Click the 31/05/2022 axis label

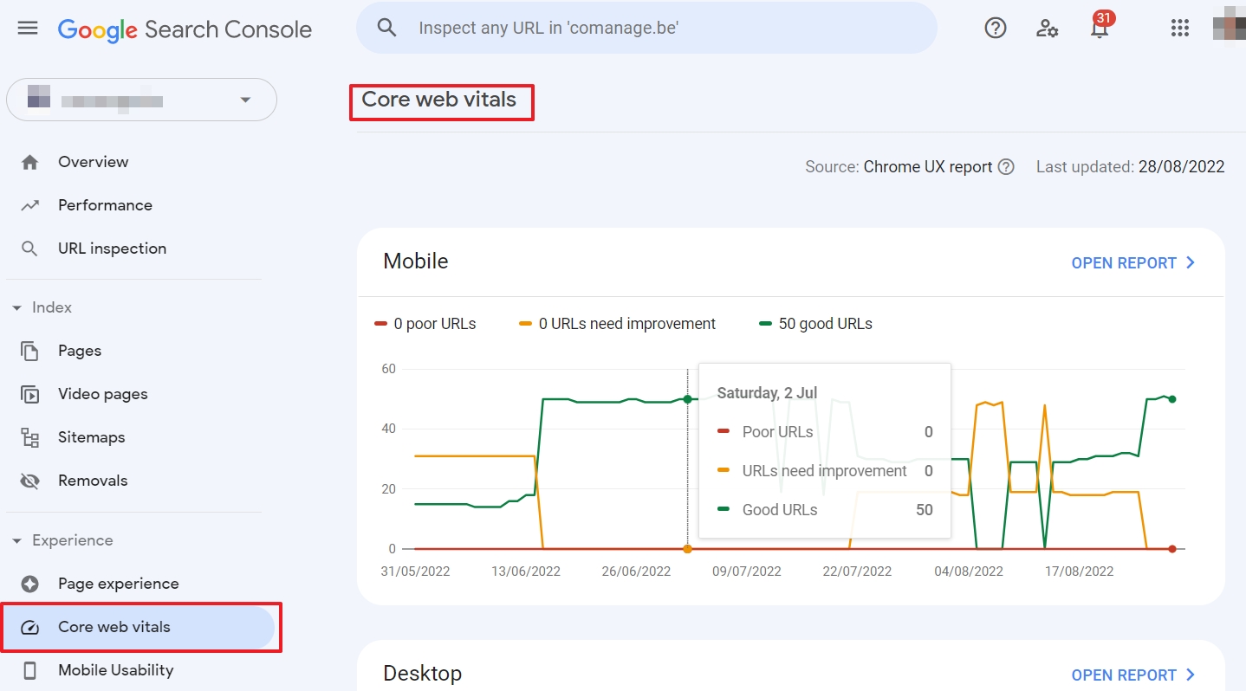415,572
